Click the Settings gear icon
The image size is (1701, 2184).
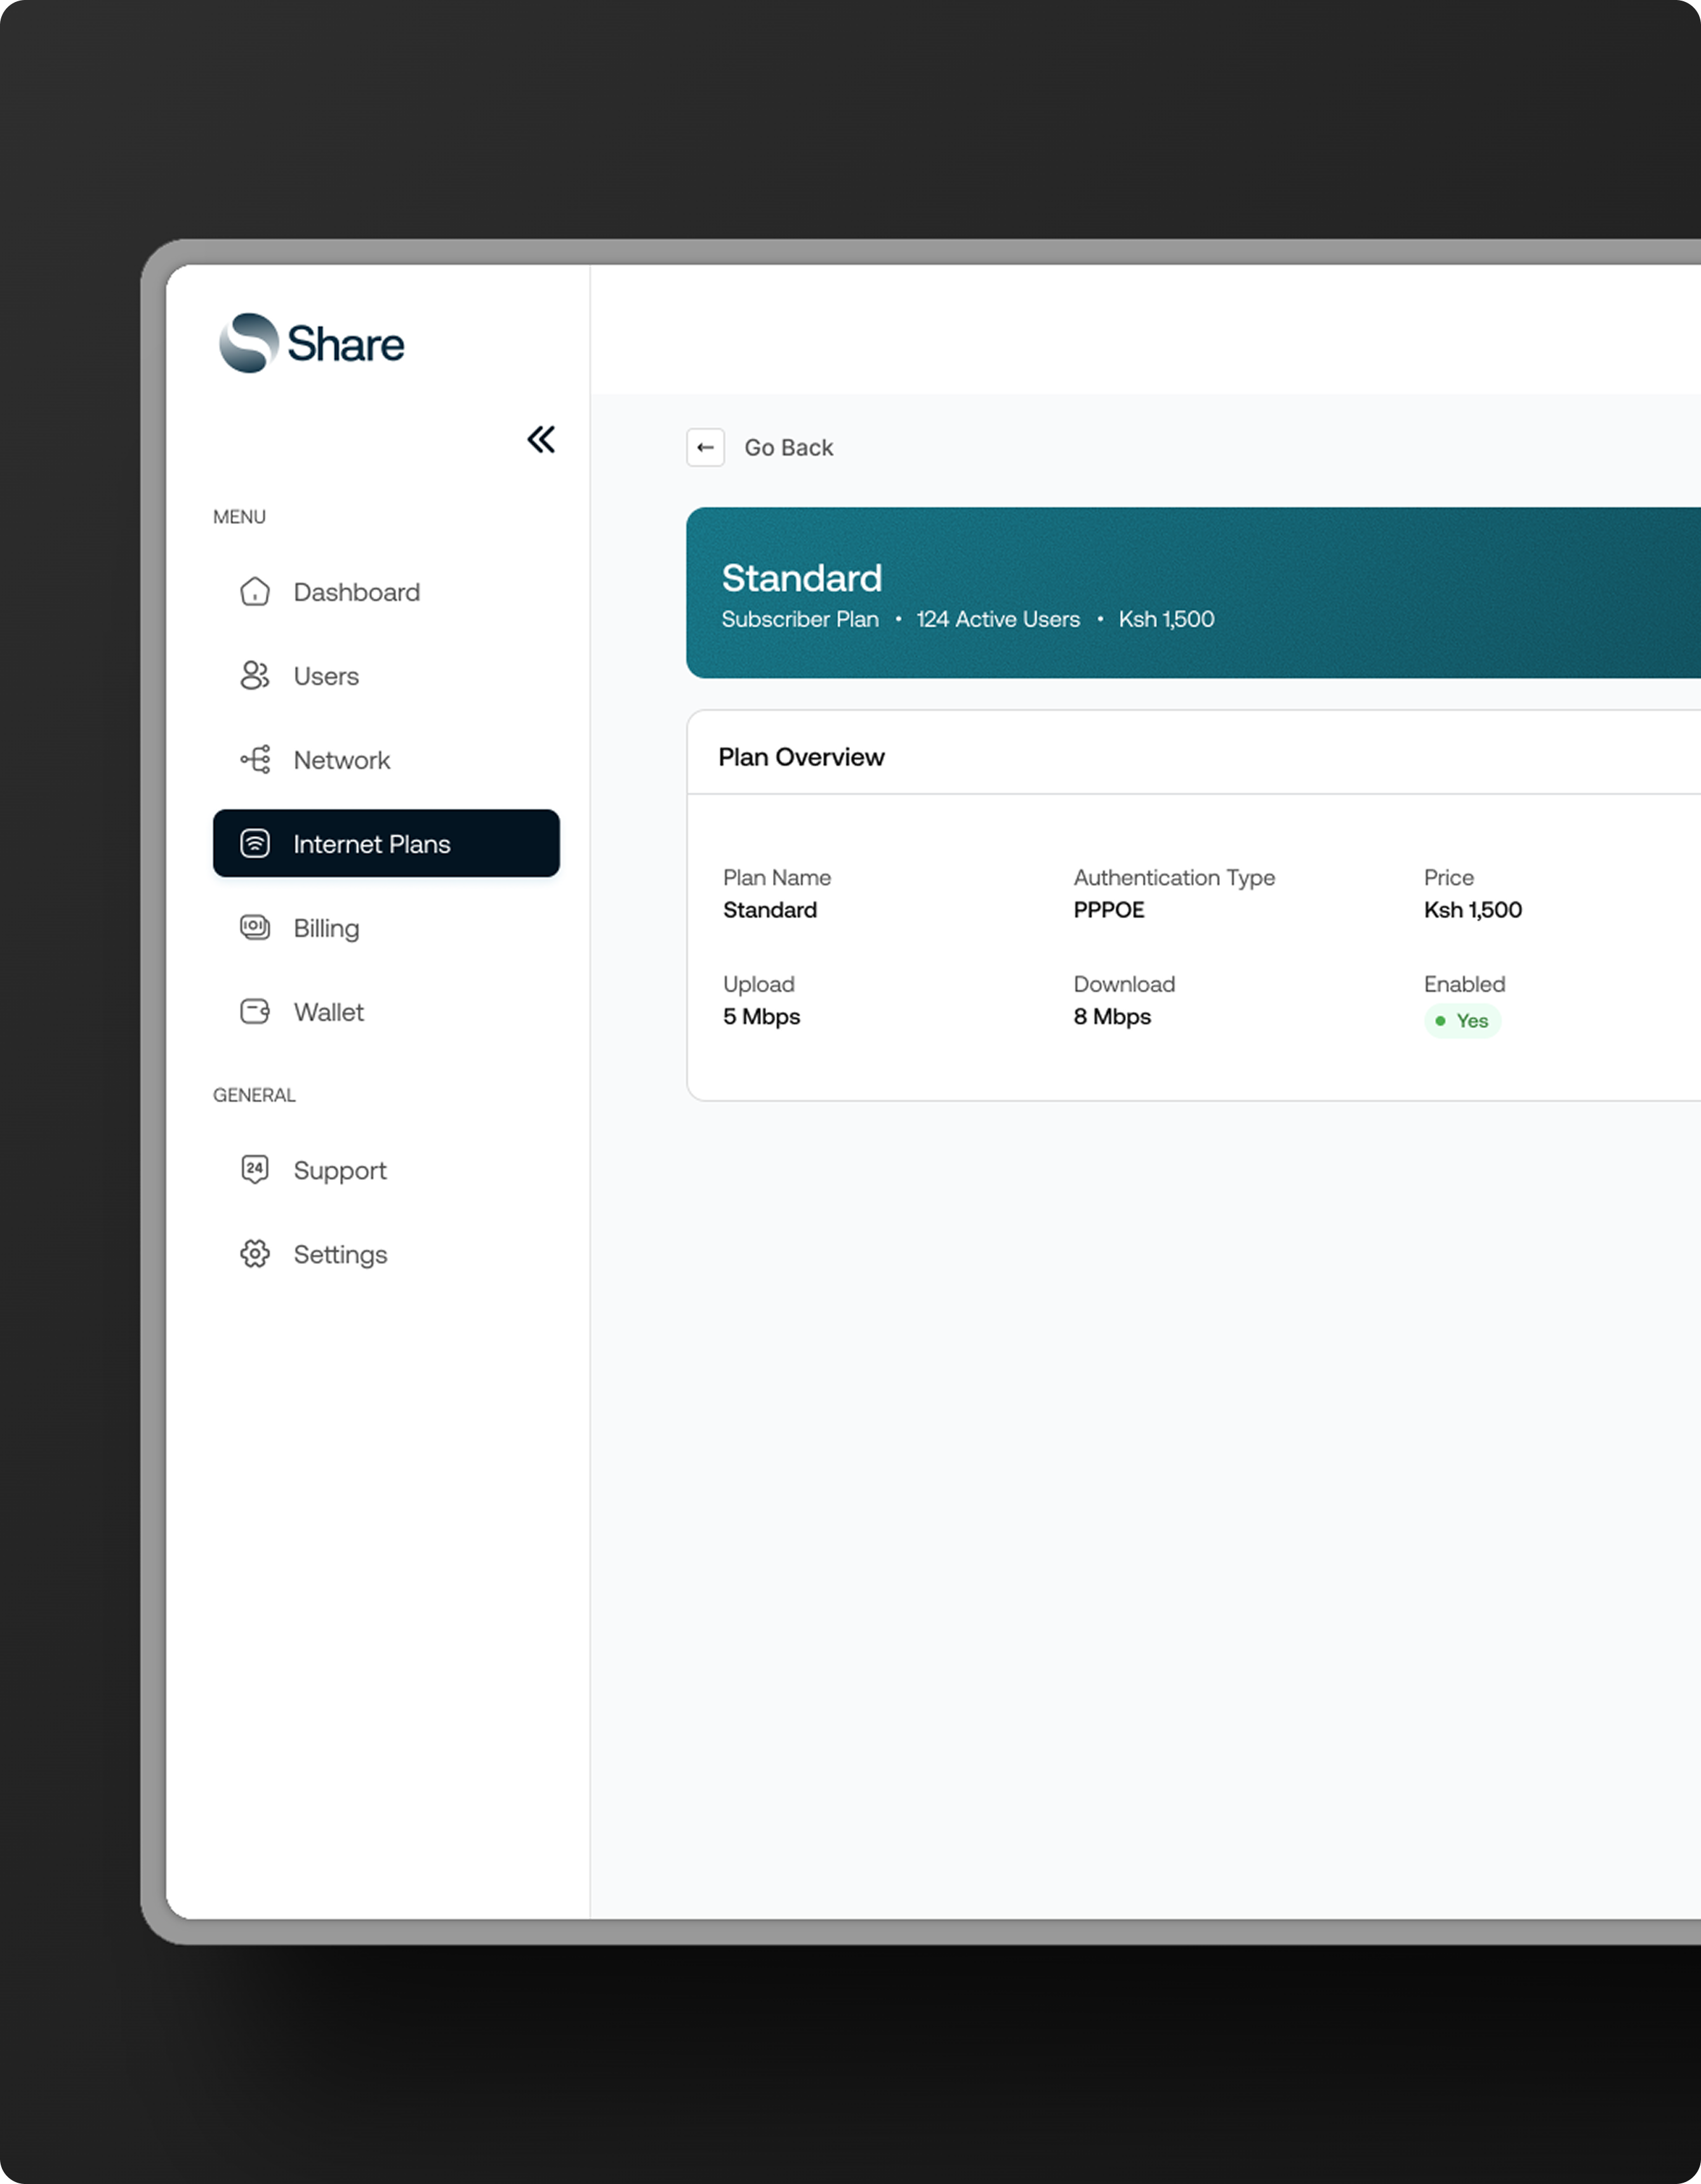pyautogui.click(x=255, y=1254)
